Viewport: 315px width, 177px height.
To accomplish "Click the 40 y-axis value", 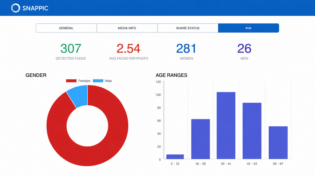I will pyautogui.click(x=159, y=134).
